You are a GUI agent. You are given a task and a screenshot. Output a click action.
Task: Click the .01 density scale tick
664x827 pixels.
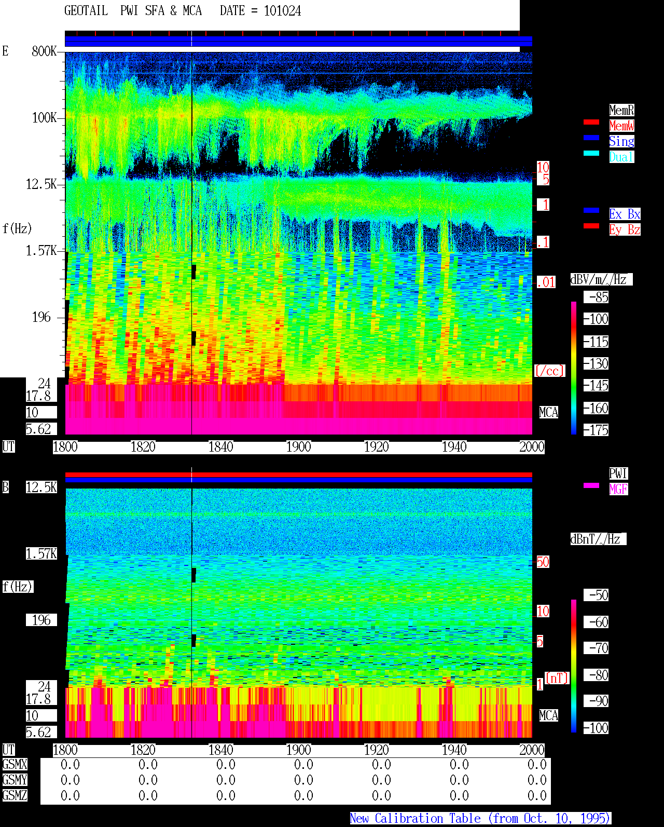(x=546, y=282)
